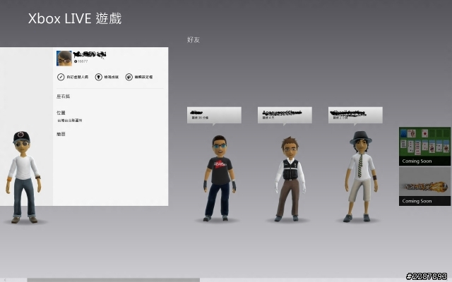Open the fiery-logo Coming Soon game tile
The width and height of the screenshot is (452, 282).
(x=424, y=186)
